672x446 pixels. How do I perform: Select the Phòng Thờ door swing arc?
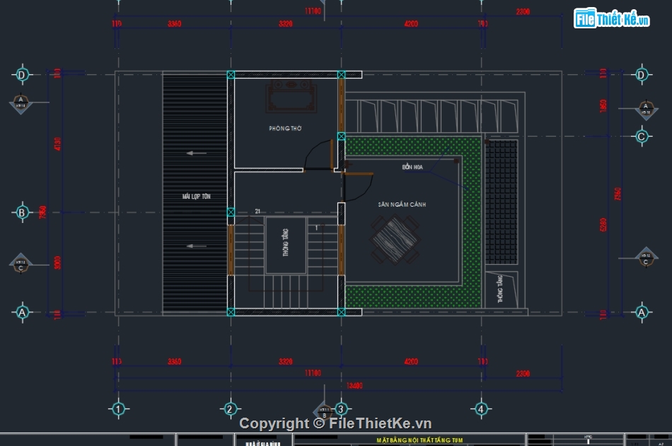click(x=317, y=154)
